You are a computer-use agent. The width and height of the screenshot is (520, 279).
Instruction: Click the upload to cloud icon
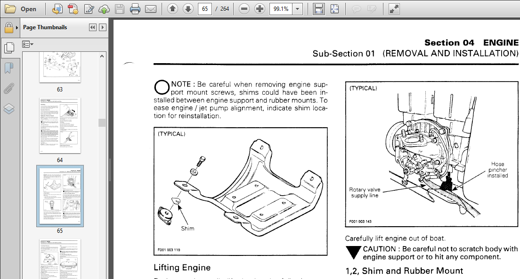coord(104,9)
